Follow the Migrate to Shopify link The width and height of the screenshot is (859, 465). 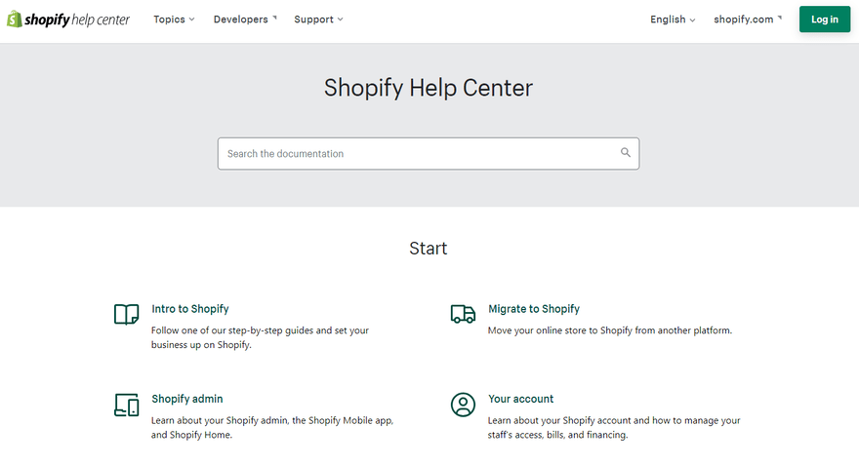coord(534,309)
